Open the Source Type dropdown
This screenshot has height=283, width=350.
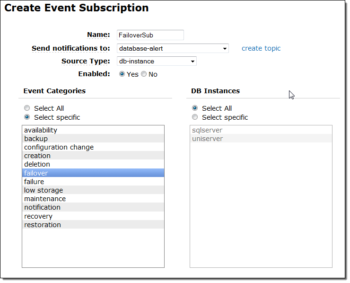coord(157,61)
